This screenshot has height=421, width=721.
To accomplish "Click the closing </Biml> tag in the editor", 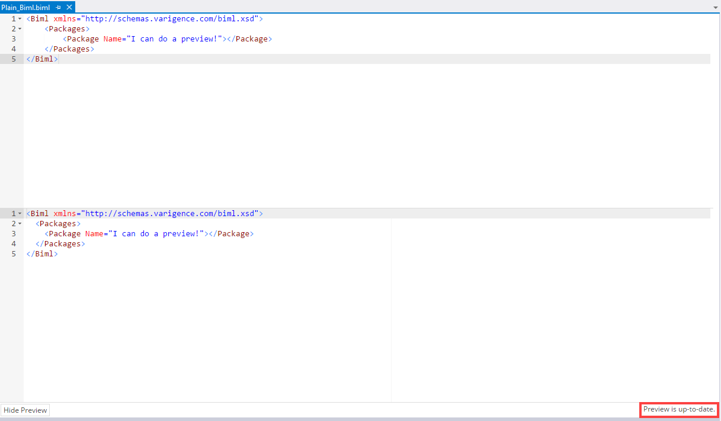I will [42, 59].
